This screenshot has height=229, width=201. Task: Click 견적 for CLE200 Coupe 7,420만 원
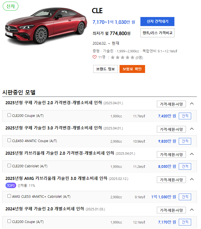tap(185, 116)
